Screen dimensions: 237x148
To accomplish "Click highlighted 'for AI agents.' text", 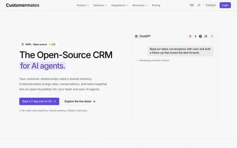I will [x=43, y=66].
